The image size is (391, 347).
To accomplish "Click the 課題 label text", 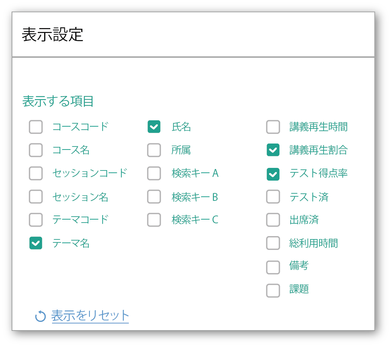I will coord(299,289).
